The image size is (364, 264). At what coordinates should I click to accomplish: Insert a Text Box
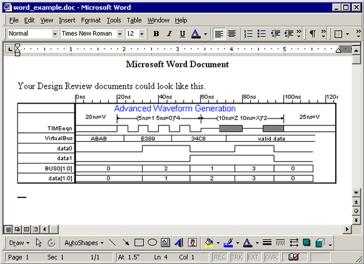[x=165, y=243]
